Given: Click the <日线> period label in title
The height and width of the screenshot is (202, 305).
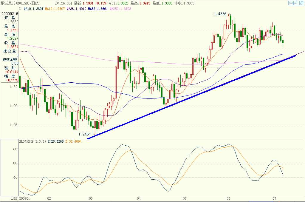Looking at the screenshot, I should [x=35, y=3].
